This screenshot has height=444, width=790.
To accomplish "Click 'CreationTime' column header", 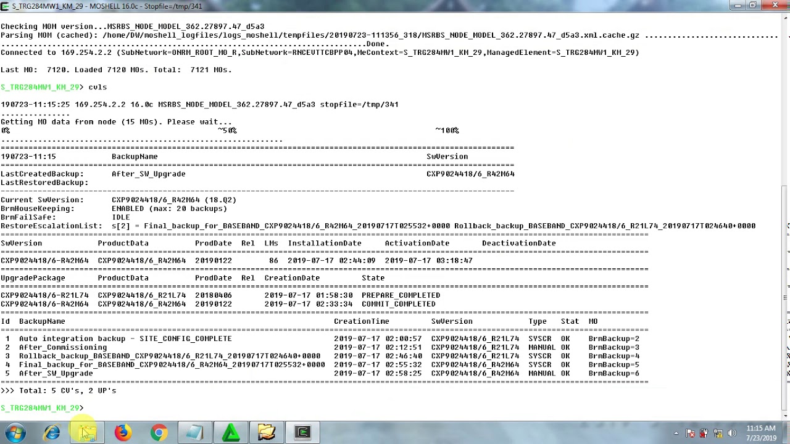I will (362, 321).
